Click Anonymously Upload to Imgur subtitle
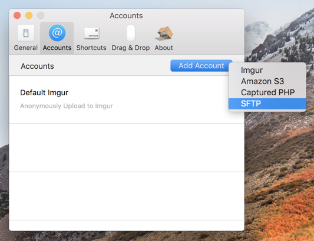The height and width of the screenshot is (241, 314). [67, 106]
